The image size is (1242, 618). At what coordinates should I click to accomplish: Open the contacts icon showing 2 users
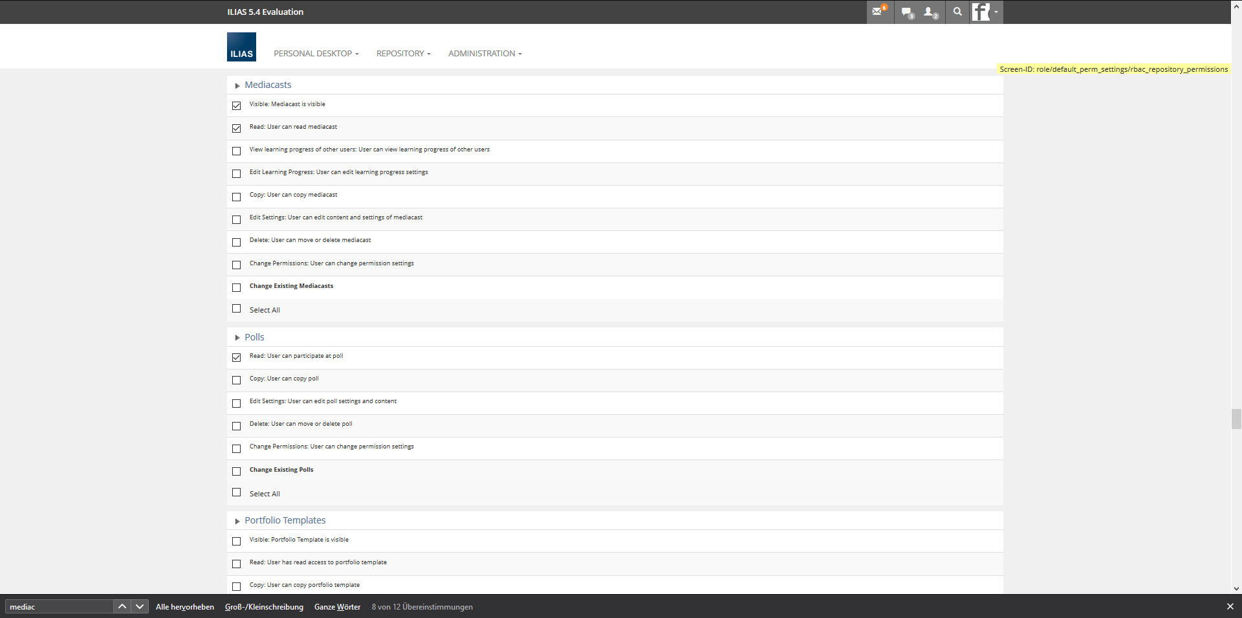tap(930, 12)
